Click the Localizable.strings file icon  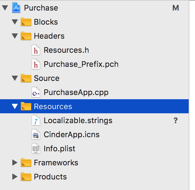(x=36, y=120)
